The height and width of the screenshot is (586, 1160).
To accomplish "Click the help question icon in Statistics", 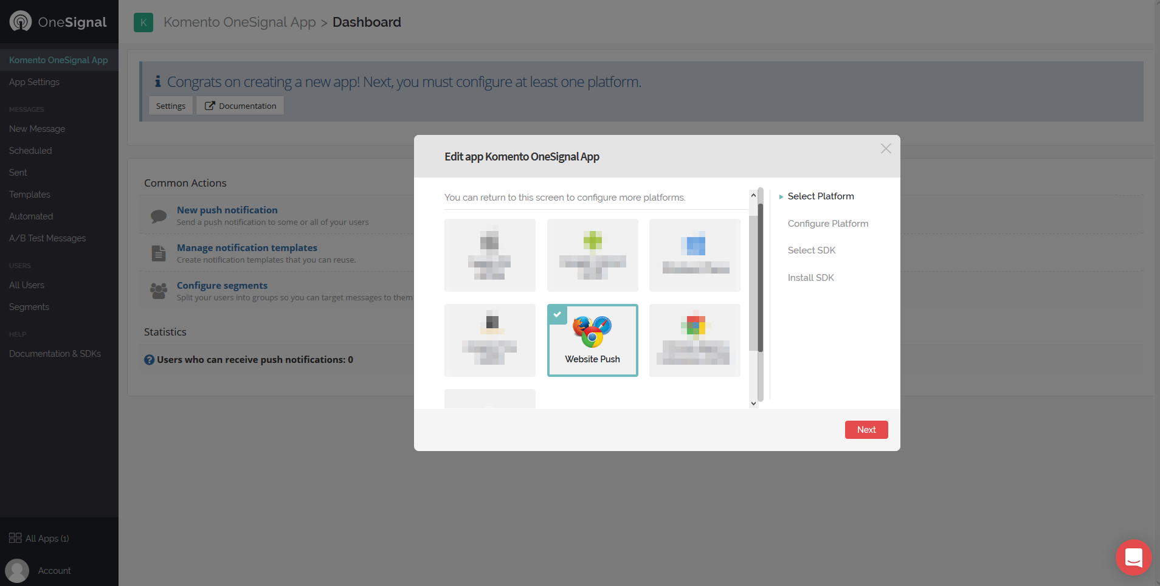I will [x=149, y=360].
